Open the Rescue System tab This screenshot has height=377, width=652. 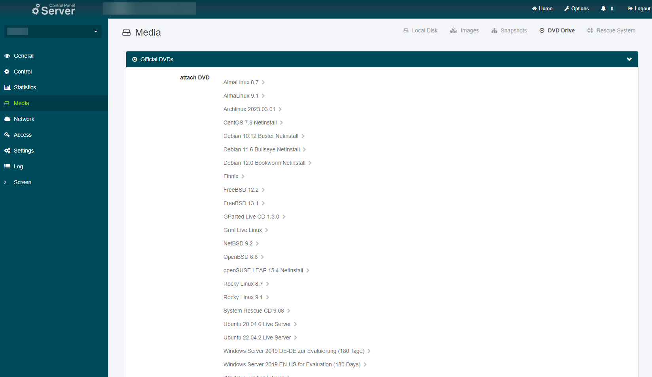612,30
